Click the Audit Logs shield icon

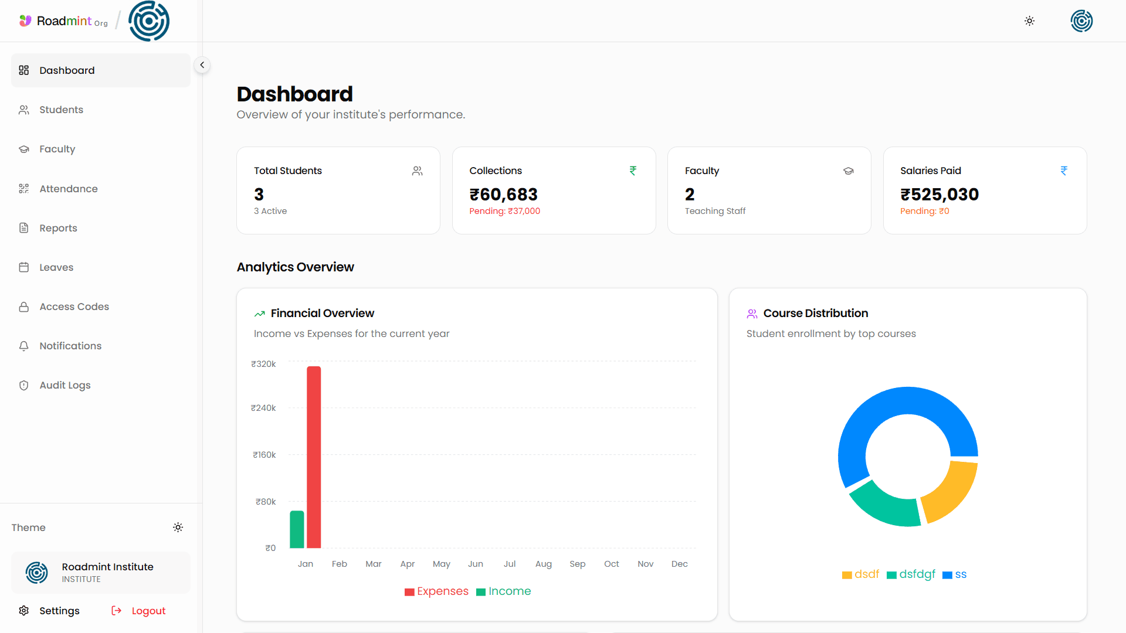pos(23,385)
